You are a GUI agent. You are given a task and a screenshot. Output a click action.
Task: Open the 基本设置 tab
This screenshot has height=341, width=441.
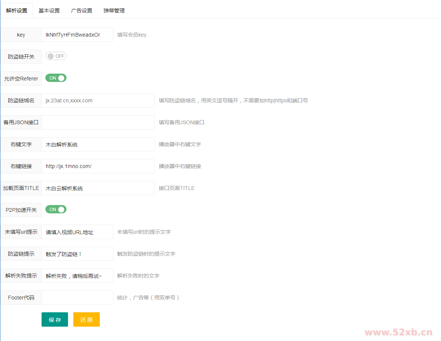tap(49, 11)
